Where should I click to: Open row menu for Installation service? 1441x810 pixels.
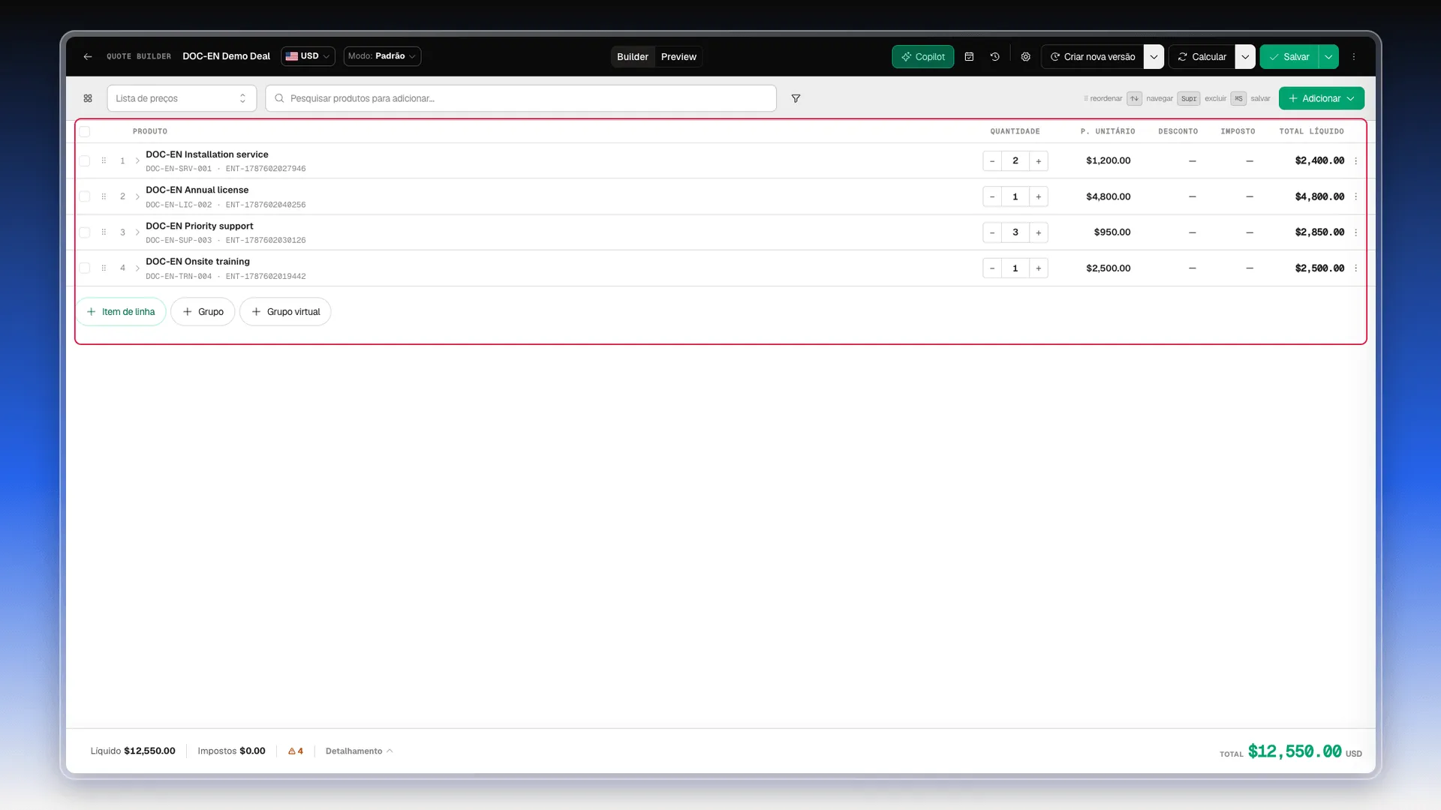(x=1355, y=160)
